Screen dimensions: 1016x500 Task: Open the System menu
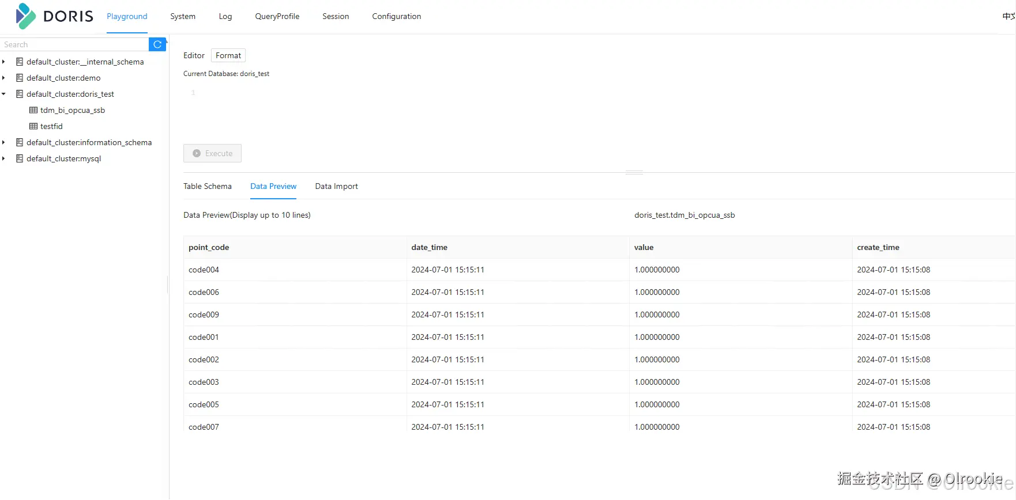pos(183,16)
